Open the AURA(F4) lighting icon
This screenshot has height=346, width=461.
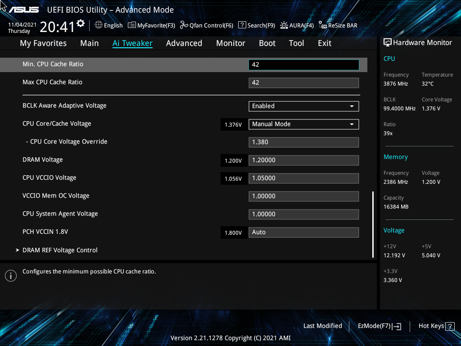point(284,25)
